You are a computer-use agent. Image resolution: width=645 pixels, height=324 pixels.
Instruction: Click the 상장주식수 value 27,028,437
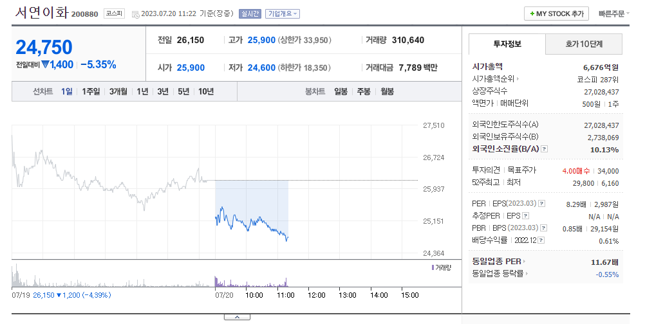pyautogui.click(x=601, y=92)
